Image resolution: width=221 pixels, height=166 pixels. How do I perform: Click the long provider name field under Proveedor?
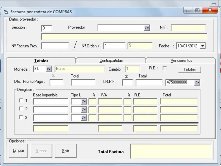(124, 37)
